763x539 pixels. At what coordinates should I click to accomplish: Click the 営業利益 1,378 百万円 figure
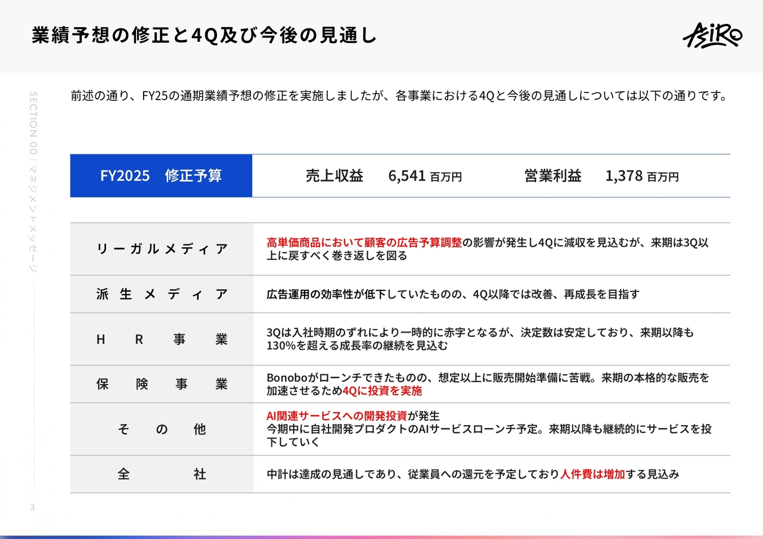[601, 176]
